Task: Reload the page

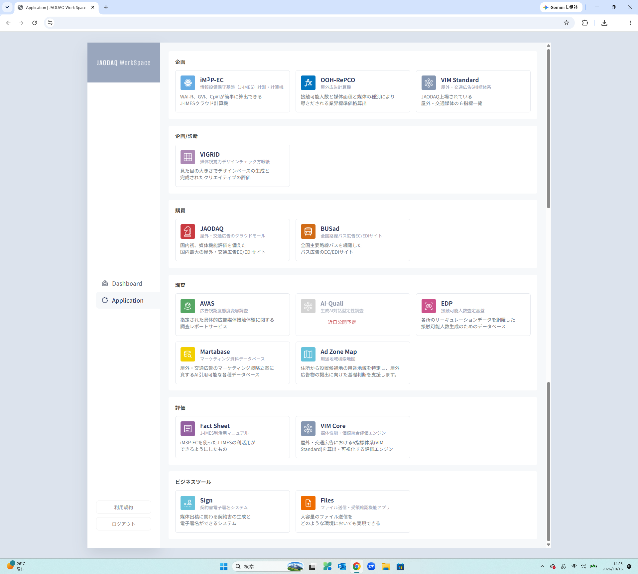Action: click(35, 23)
